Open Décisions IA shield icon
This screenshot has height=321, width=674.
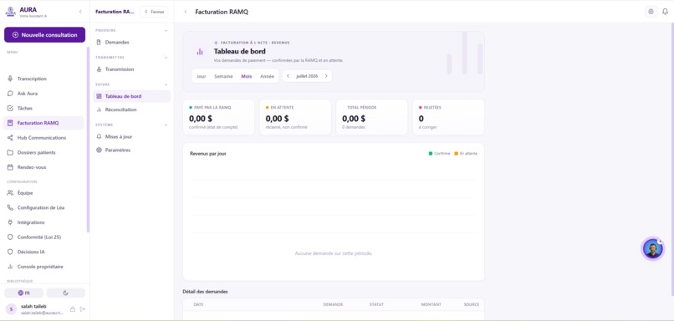click(x=10, y=252)
